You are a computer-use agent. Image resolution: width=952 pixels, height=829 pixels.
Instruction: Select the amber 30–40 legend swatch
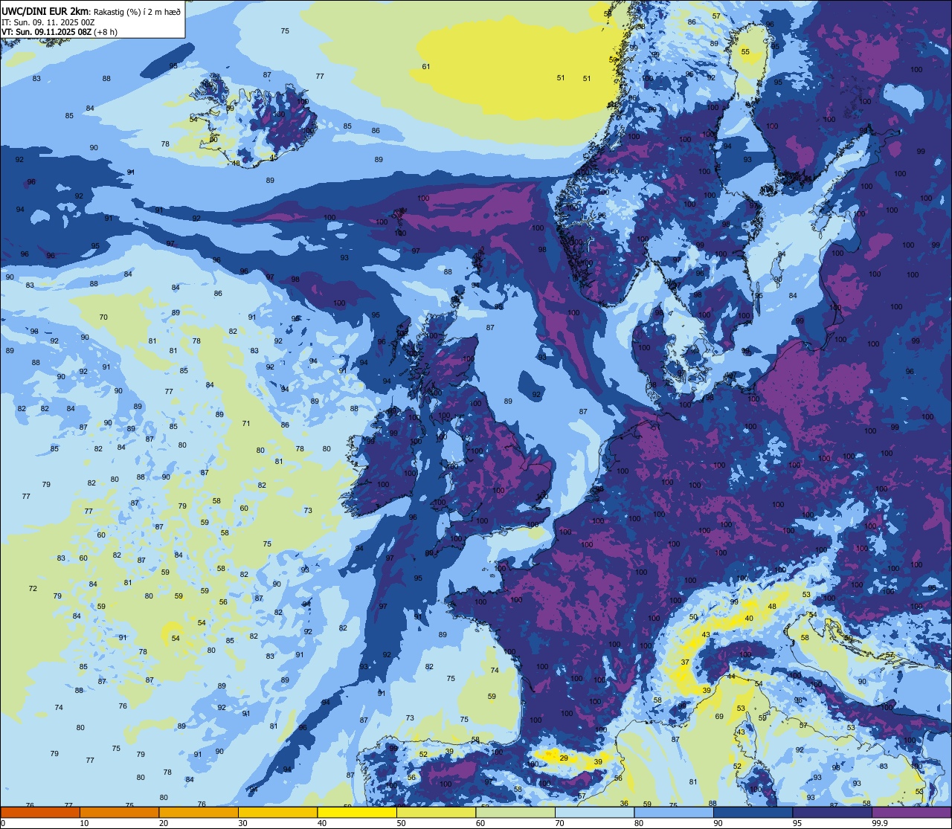click(x=277, y=813)
